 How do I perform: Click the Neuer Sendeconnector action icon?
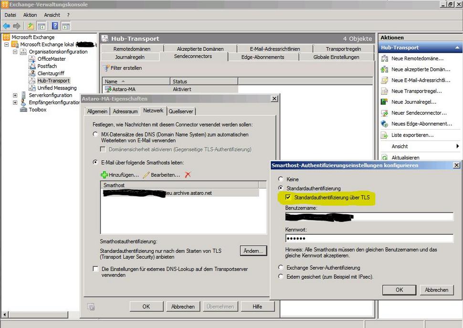click(384, 113)
